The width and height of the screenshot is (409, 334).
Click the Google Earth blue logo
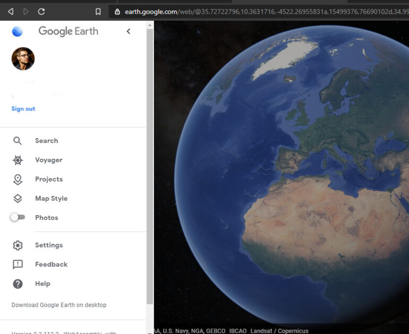pyautogui.click(x=17, y=31)
